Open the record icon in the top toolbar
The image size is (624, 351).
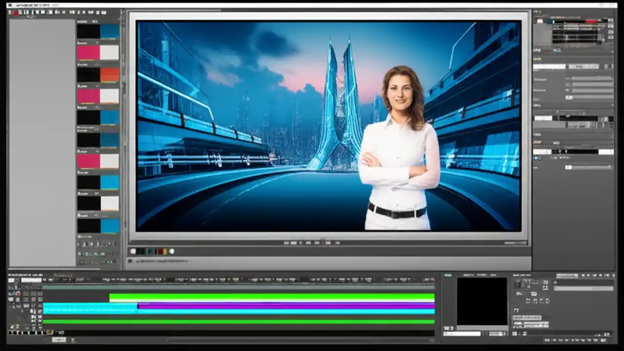pyautogui.click(x=15, y=12)
